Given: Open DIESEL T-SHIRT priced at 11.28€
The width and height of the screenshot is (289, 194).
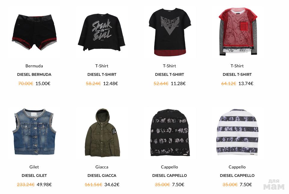Looking at the screenshot, I should [169, 75].
